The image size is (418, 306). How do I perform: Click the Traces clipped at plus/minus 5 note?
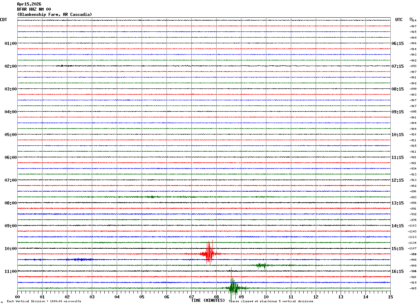[x=271, y=302]
